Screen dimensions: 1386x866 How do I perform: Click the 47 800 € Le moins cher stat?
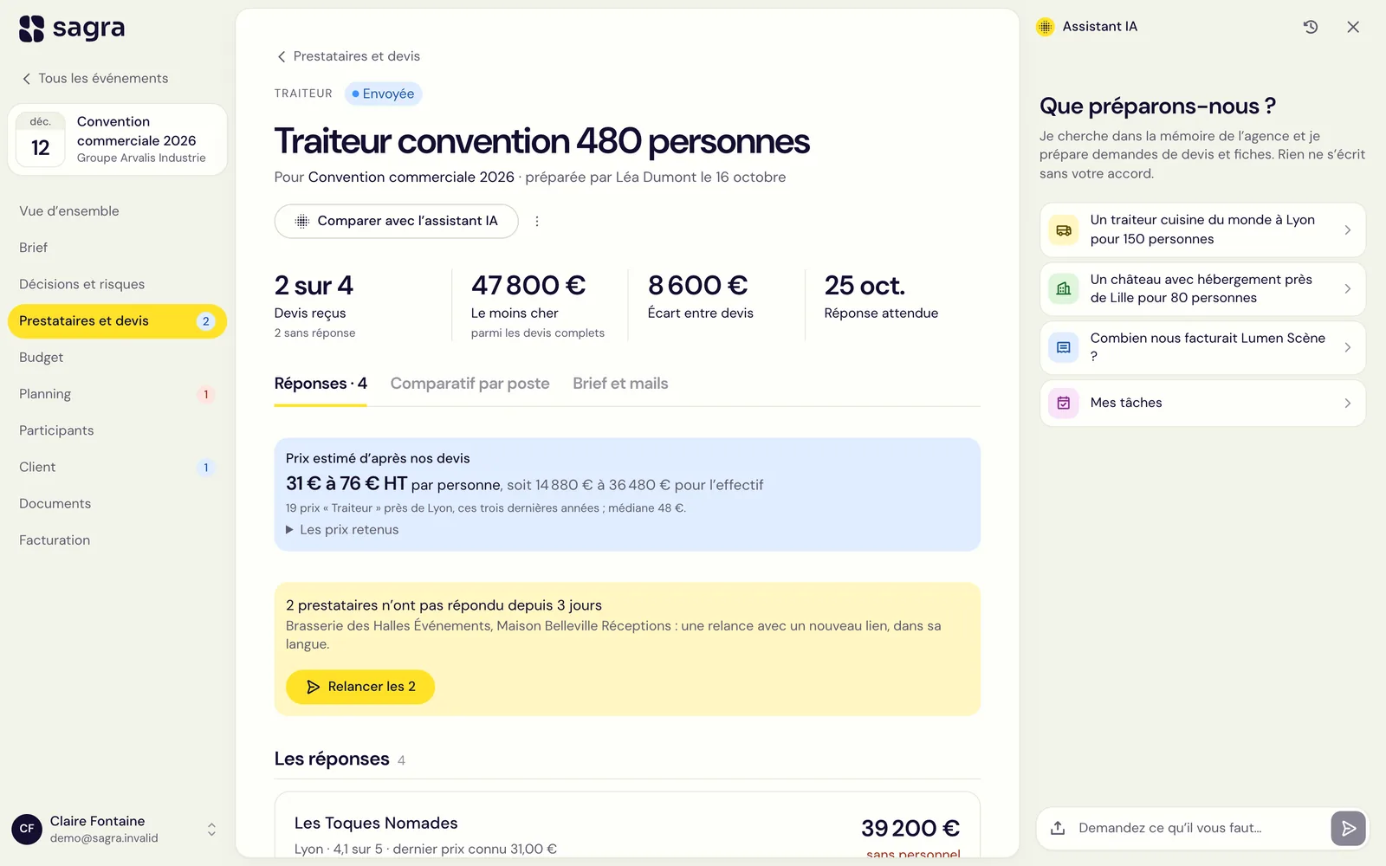point(538,305)
